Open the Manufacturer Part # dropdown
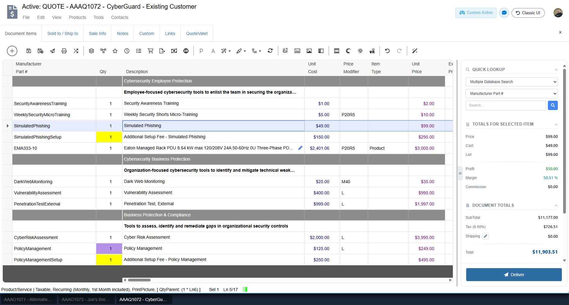 (x=512, y=94)
